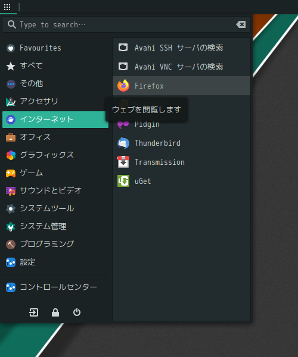The width and height of the screenshot is (298, 357).
Task: Select the その他 category
Action: (x=55, y=83)
